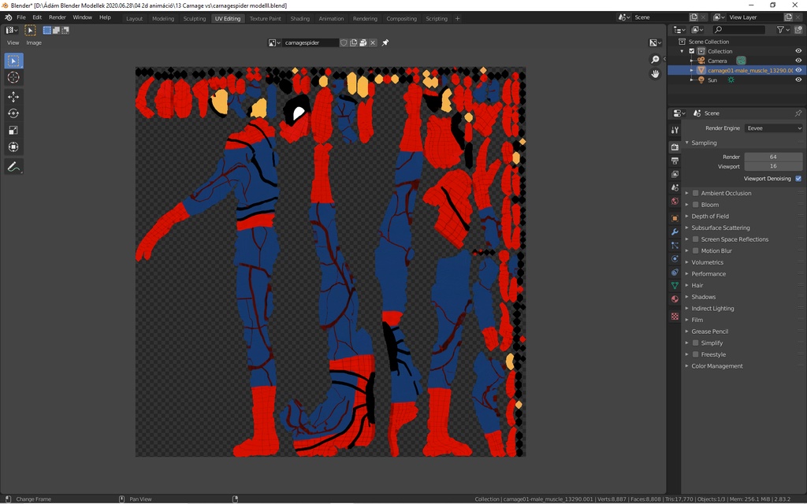The height and width of the screenshot is (504, 807).
Task: Select the Move tool
Action: pyautogui.click(x=13, y=96)
